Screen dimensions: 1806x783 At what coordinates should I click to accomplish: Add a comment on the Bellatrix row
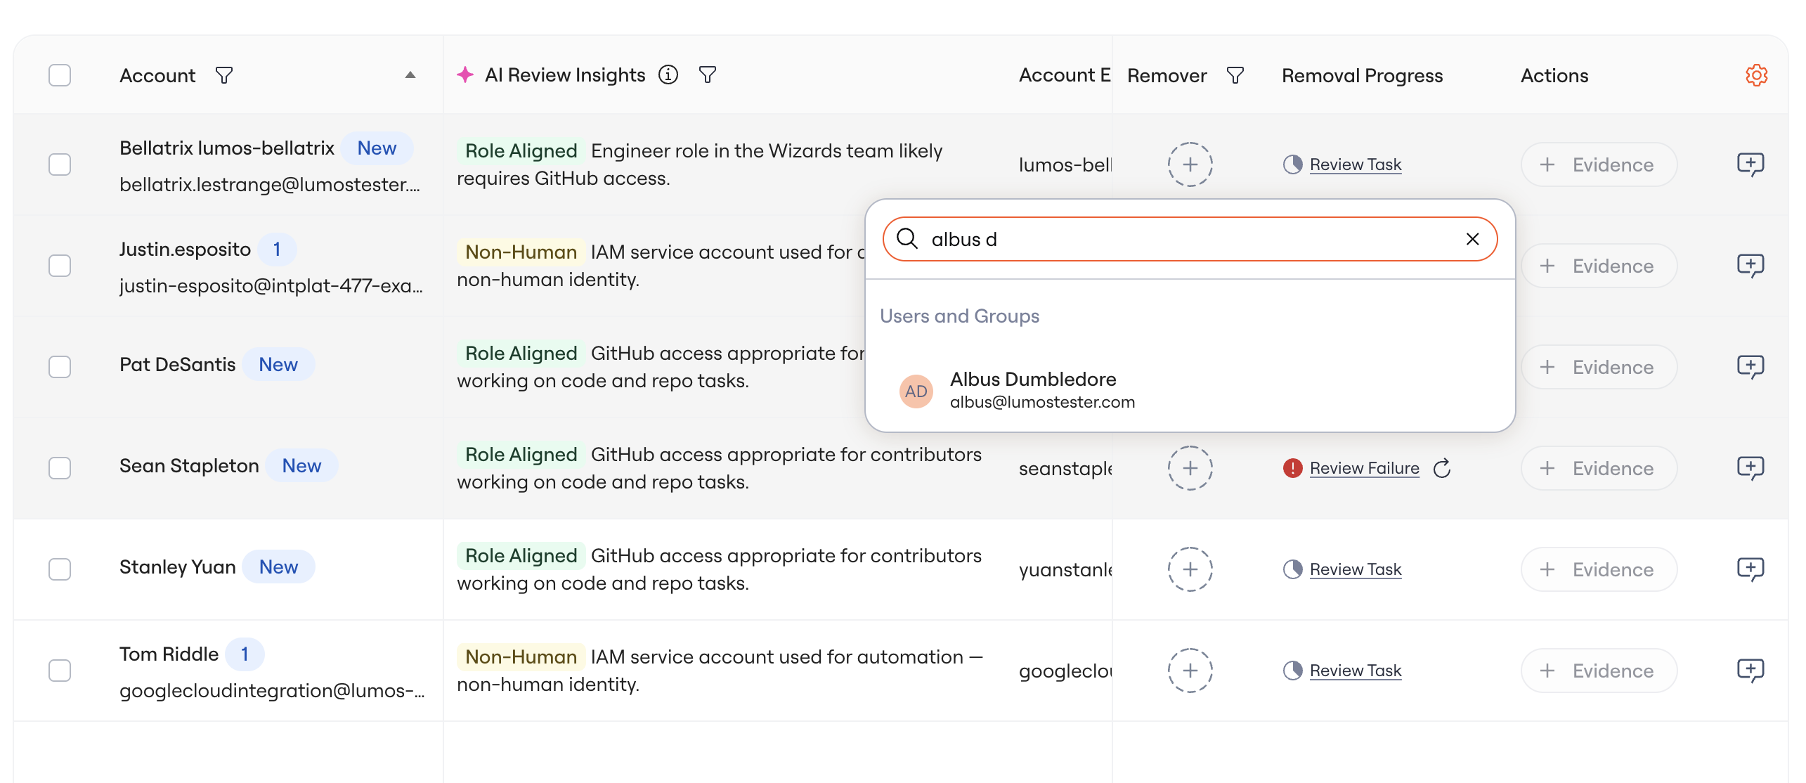point(1750,164)
